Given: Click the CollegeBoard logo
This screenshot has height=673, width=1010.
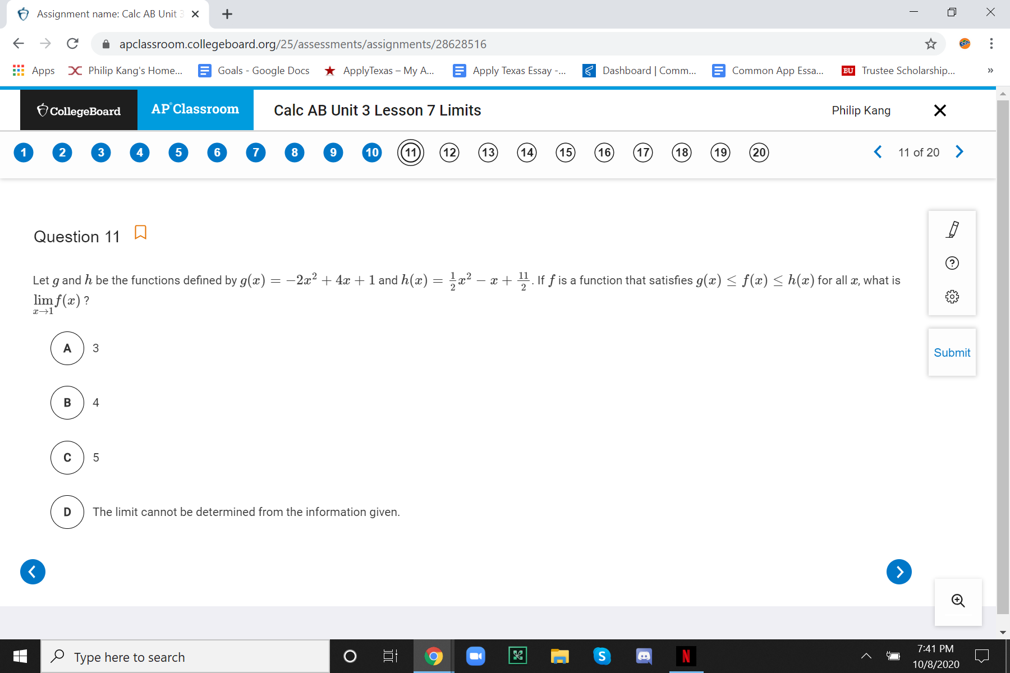Looking at the screenshot, I should tap(79, 110).
